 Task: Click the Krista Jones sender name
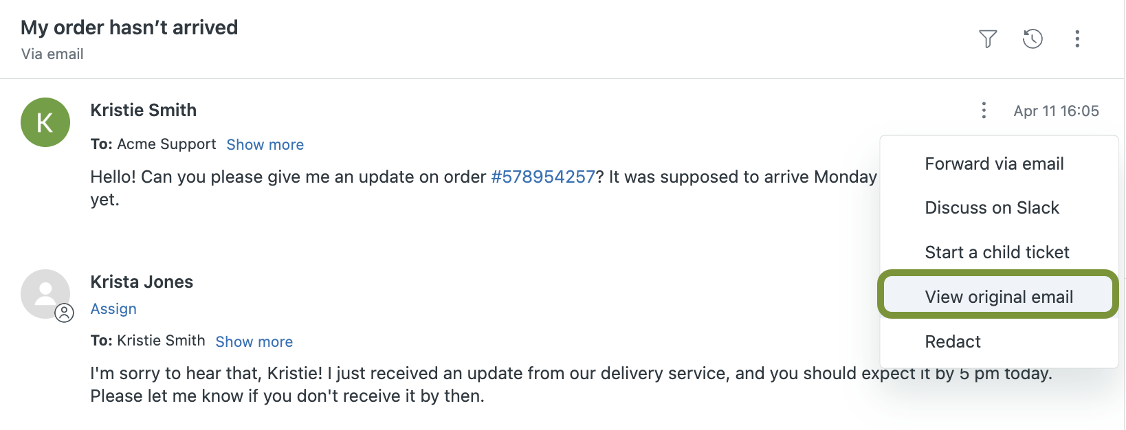(142, 282)
